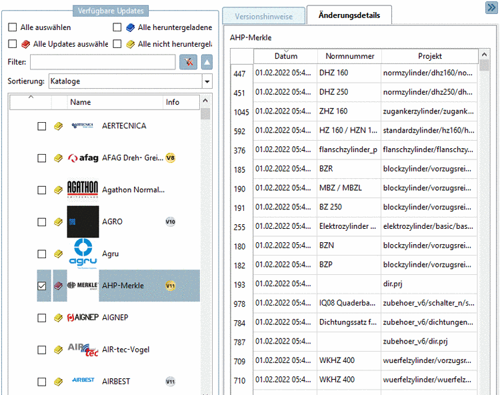
Task: Select the row with ZHZ 160
Action: pos(354,111)
